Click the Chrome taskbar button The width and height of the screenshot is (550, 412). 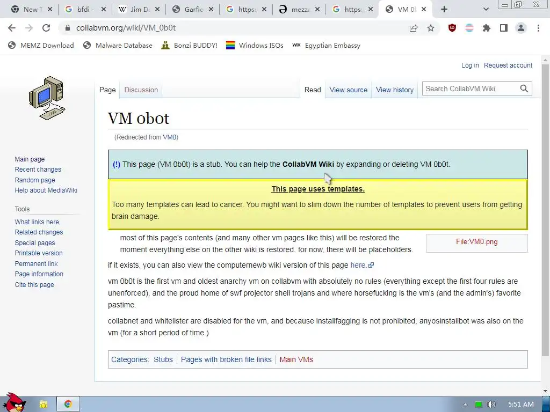coord(68,404)
